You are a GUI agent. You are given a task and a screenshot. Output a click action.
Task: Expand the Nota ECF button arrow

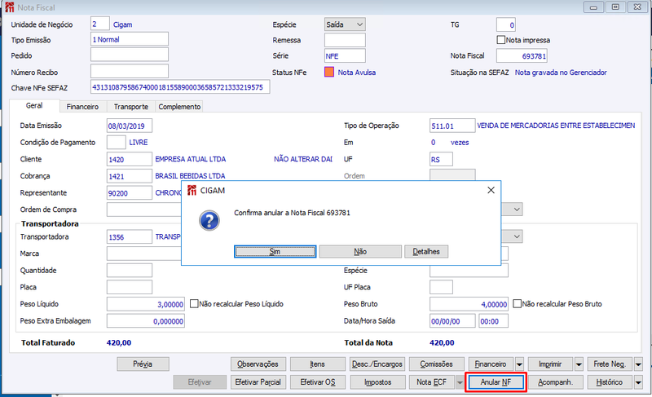tap(460, 382)
